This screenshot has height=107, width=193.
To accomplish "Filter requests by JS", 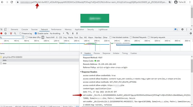I will pos(57,37).
